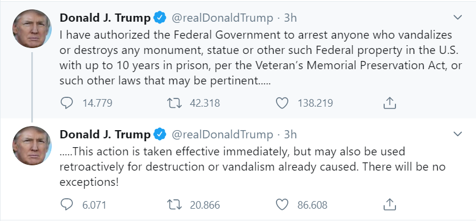
Task: Share the second tweet via share icon
Action: click(x=390, y=205)
